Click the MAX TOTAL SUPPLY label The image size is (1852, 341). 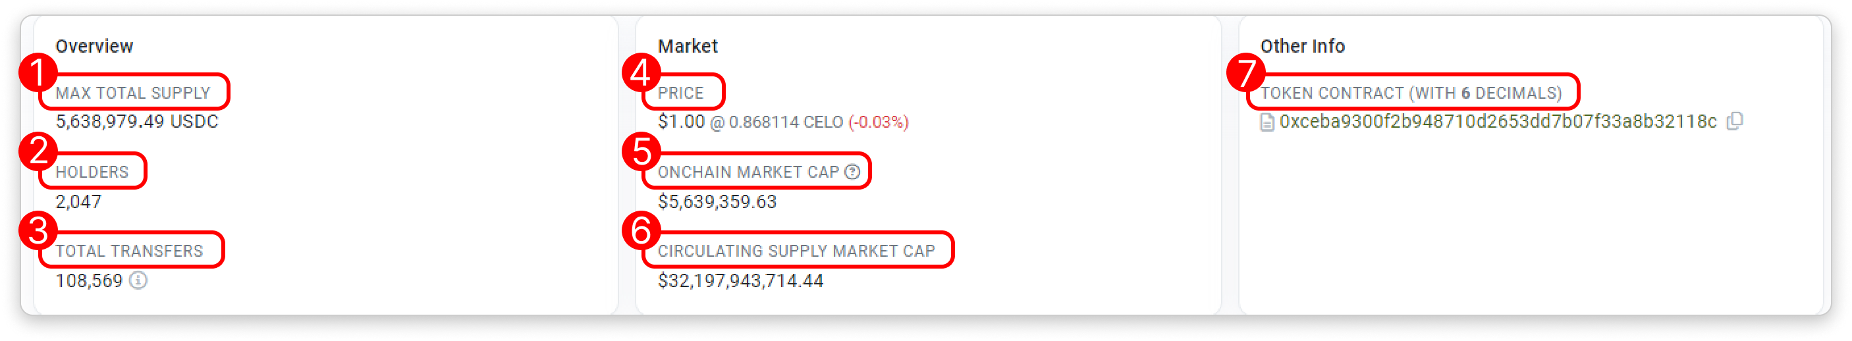133,93
